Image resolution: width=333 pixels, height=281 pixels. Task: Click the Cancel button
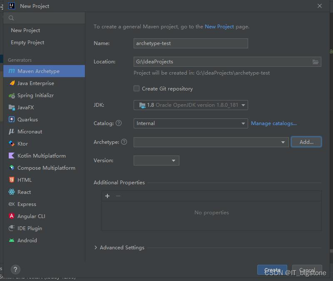[307, 270]
